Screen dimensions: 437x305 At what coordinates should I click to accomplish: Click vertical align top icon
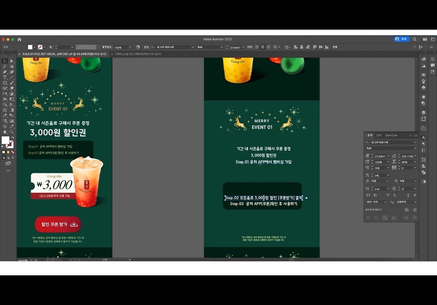(314, 47)
